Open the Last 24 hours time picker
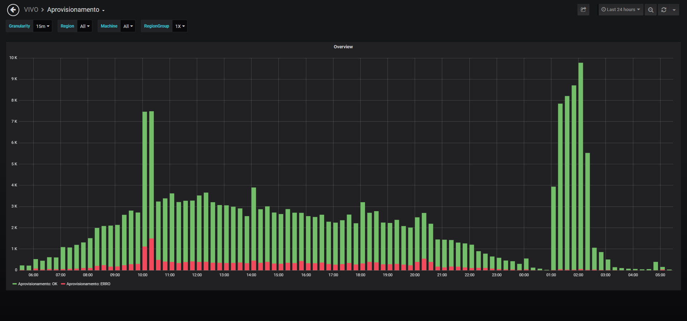Screen dimensions: 687x321 click(621, 10)
